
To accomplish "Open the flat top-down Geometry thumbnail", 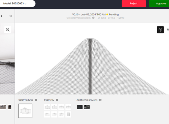I will click(x=68, y=115).
